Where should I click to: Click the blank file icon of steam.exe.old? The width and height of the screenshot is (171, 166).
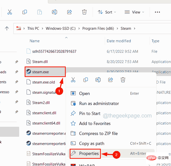(29, 82)
